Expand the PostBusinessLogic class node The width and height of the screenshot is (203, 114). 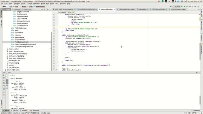coord(14,42)
